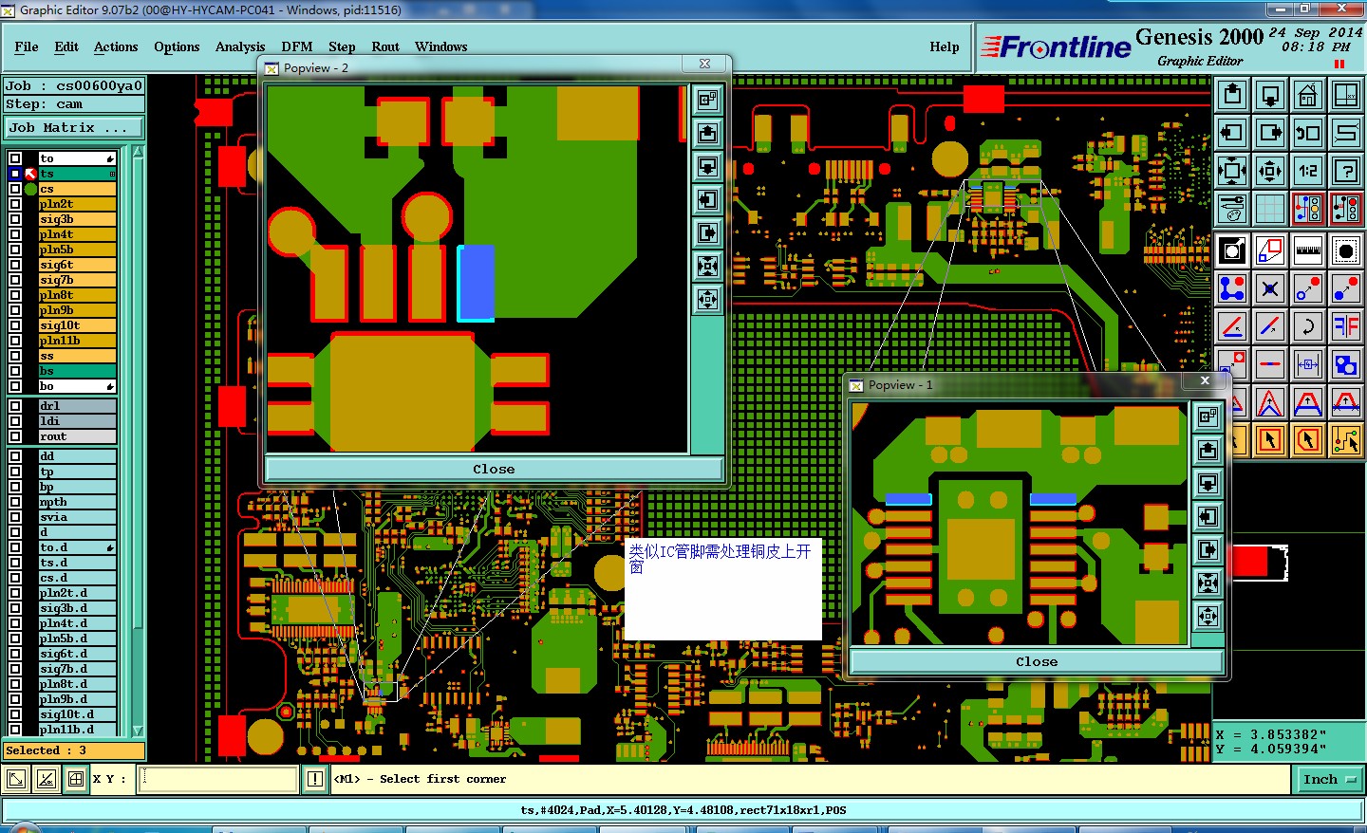Open the Help menu
Viewport: 1367px width, 833px height.
pyautogui.click(x=945, y=46)
